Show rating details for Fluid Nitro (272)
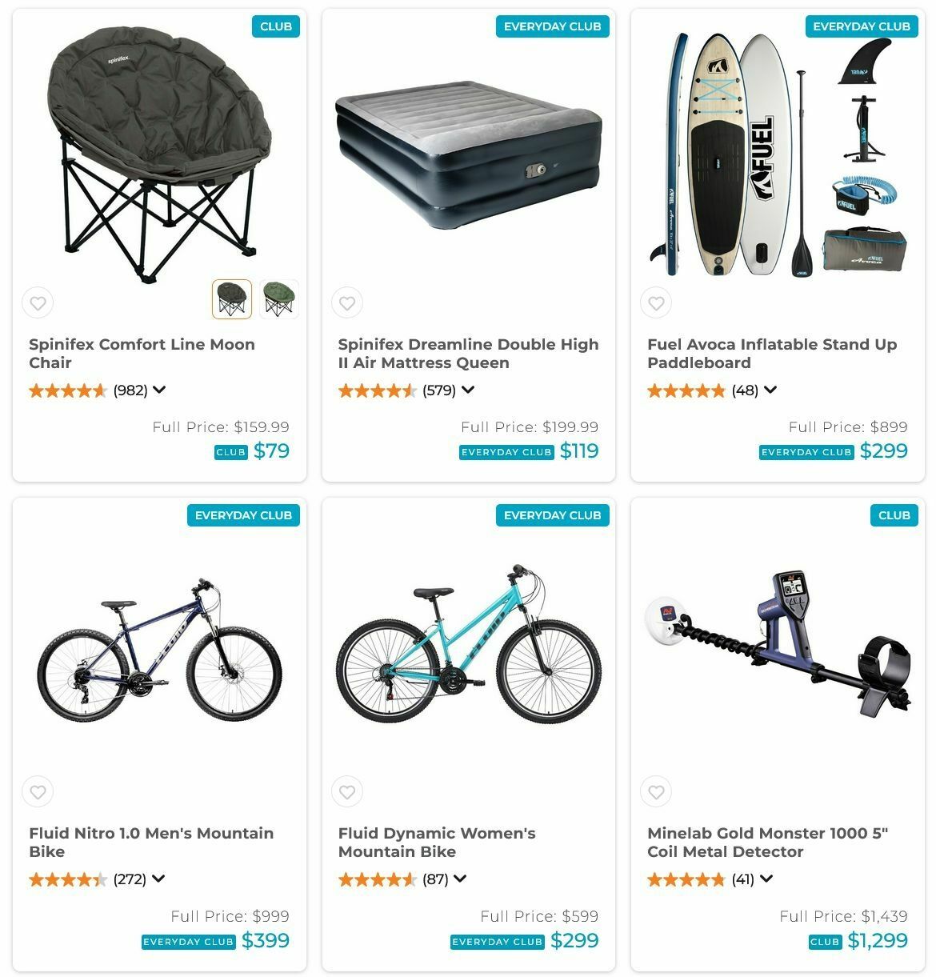Viewport: 936px width, 977px height. (158, 879)
